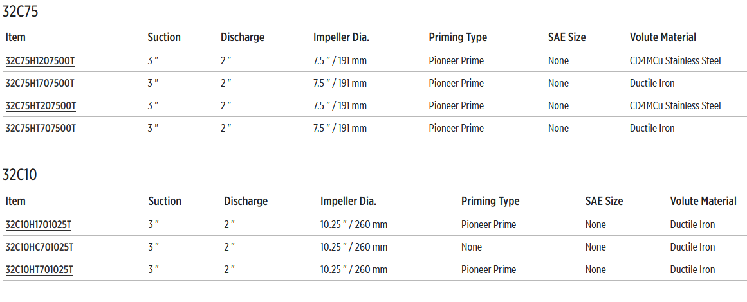Image resolution: width=747 pixels, height=302 pixels.
Task: Open the 32C10HT701025T product link
Action: click(x=39, y=270)
